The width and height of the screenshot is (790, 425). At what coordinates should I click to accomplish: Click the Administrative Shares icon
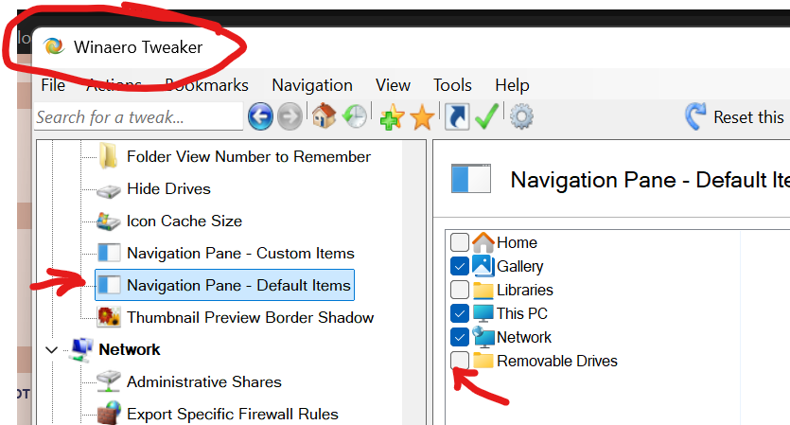click(109, 381)
